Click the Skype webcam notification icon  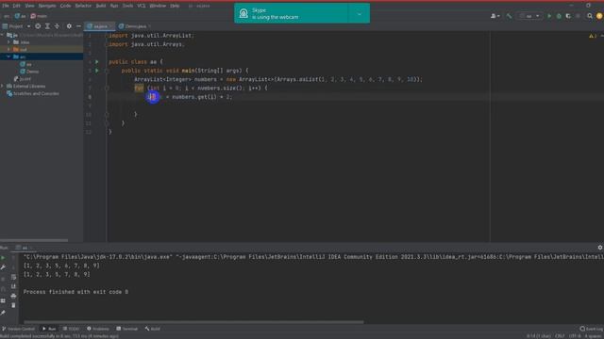pos(243,14)
